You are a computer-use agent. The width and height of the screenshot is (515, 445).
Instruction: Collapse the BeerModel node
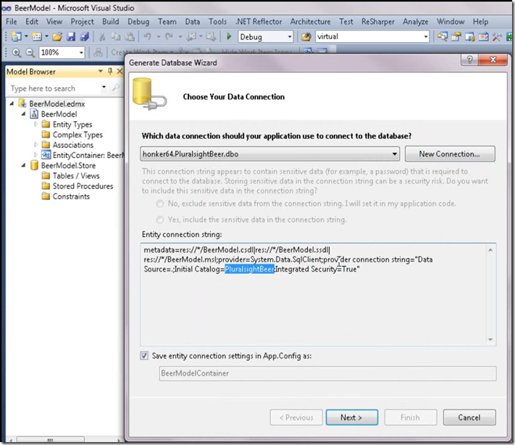tap(23, 114)
